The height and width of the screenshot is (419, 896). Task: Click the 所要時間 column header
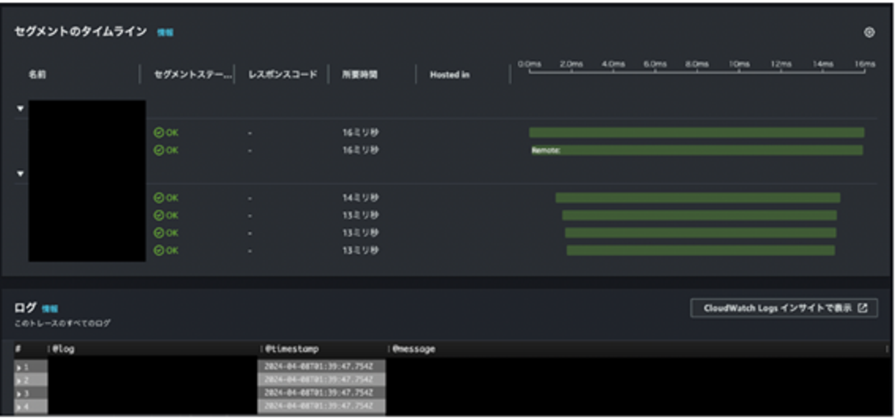[x=359, y=74]
